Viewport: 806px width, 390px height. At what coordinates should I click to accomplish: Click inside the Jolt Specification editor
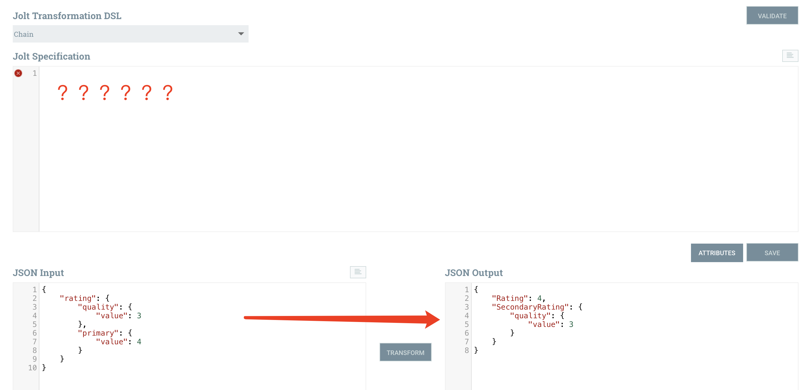point(418,149)
